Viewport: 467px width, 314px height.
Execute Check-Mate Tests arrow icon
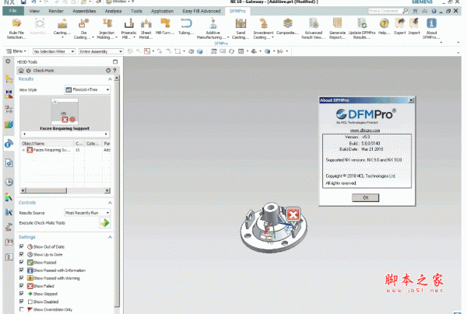tap(104, 223)
